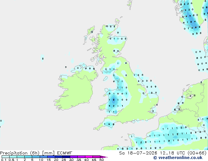Select the 5–10 mm legend color swatch
The image size is (208, 161).
tap(36, 157)
